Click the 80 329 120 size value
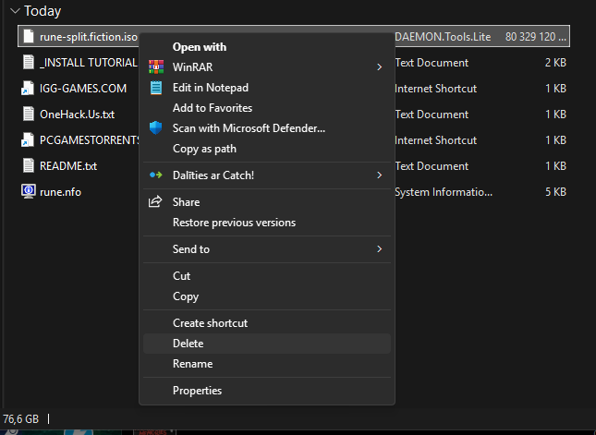The width and height of the screenshot is (596, 435). 536,37
